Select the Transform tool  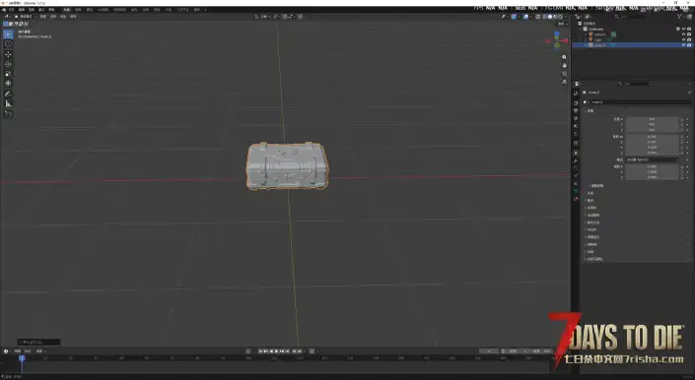[x=8, y=83]
